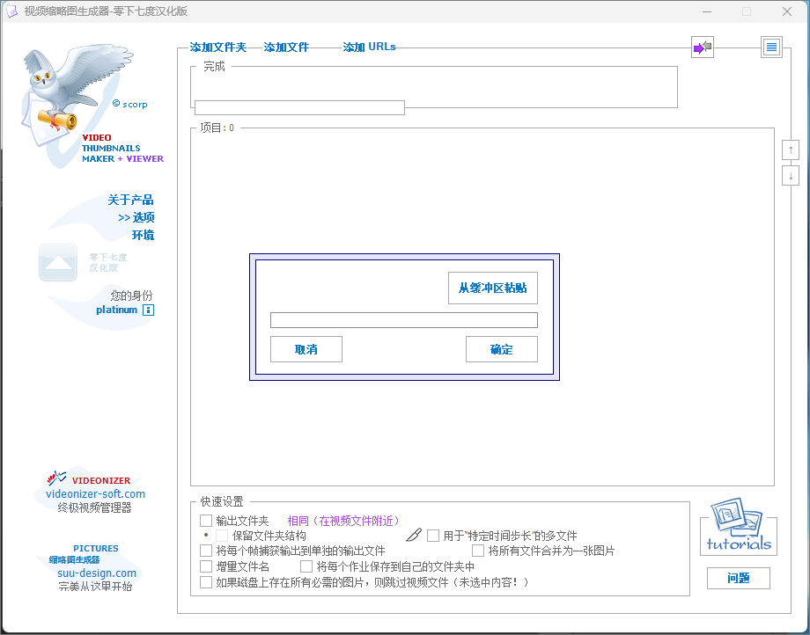The width and height of the screenshot is (810, 635).
Task: Click the platinum info 'i' icon
Action: 148,310
